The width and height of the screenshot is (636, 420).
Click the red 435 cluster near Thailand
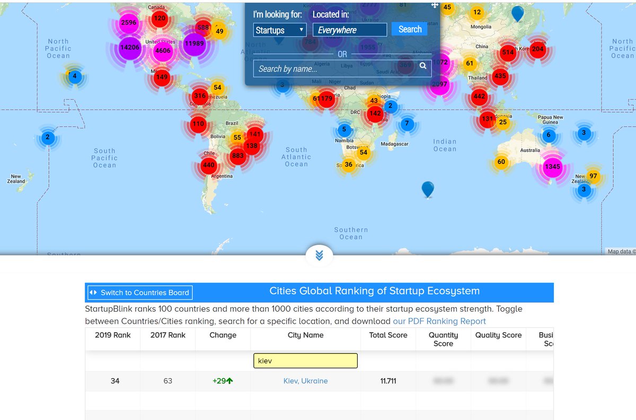tap(500, 76)
